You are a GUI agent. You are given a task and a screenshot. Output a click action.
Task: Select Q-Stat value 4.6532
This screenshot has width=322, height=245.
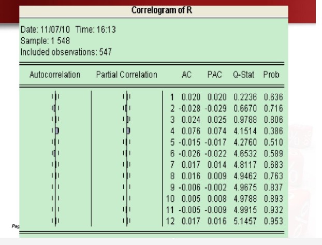(245, 153)
